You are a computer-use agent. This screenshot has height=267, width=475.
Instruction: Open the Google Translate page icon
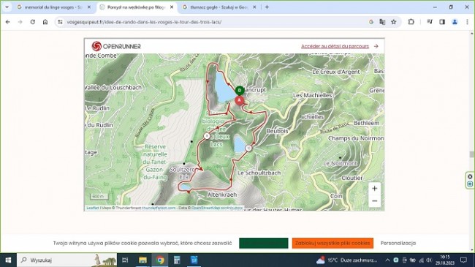pos(382,22)
